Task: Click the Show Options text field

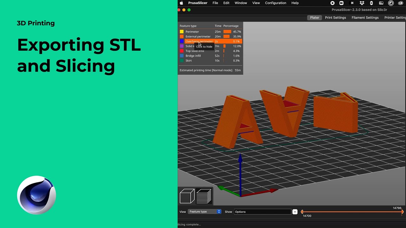Action: [x=262, y=212]
